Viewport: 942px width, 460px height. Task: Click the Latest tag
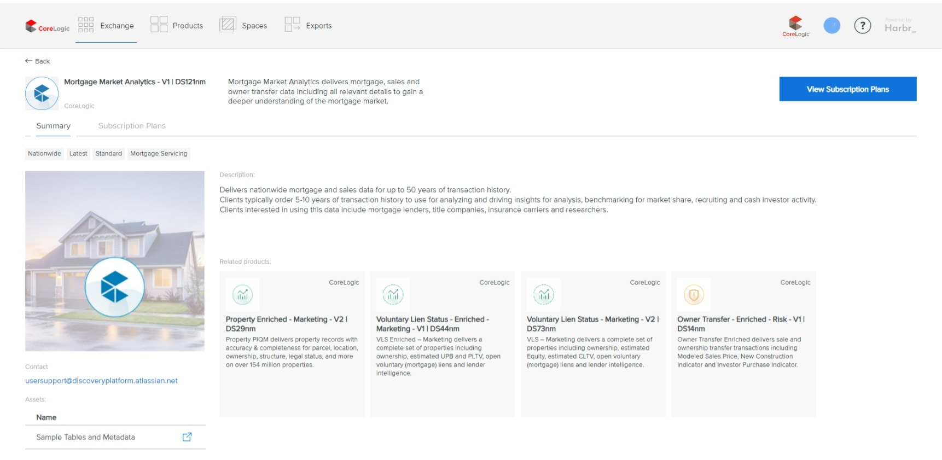78,154
